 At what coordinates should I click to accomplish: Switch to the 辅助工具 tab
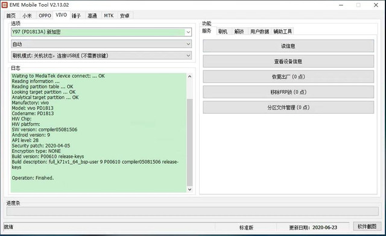(x=283, y=31)
